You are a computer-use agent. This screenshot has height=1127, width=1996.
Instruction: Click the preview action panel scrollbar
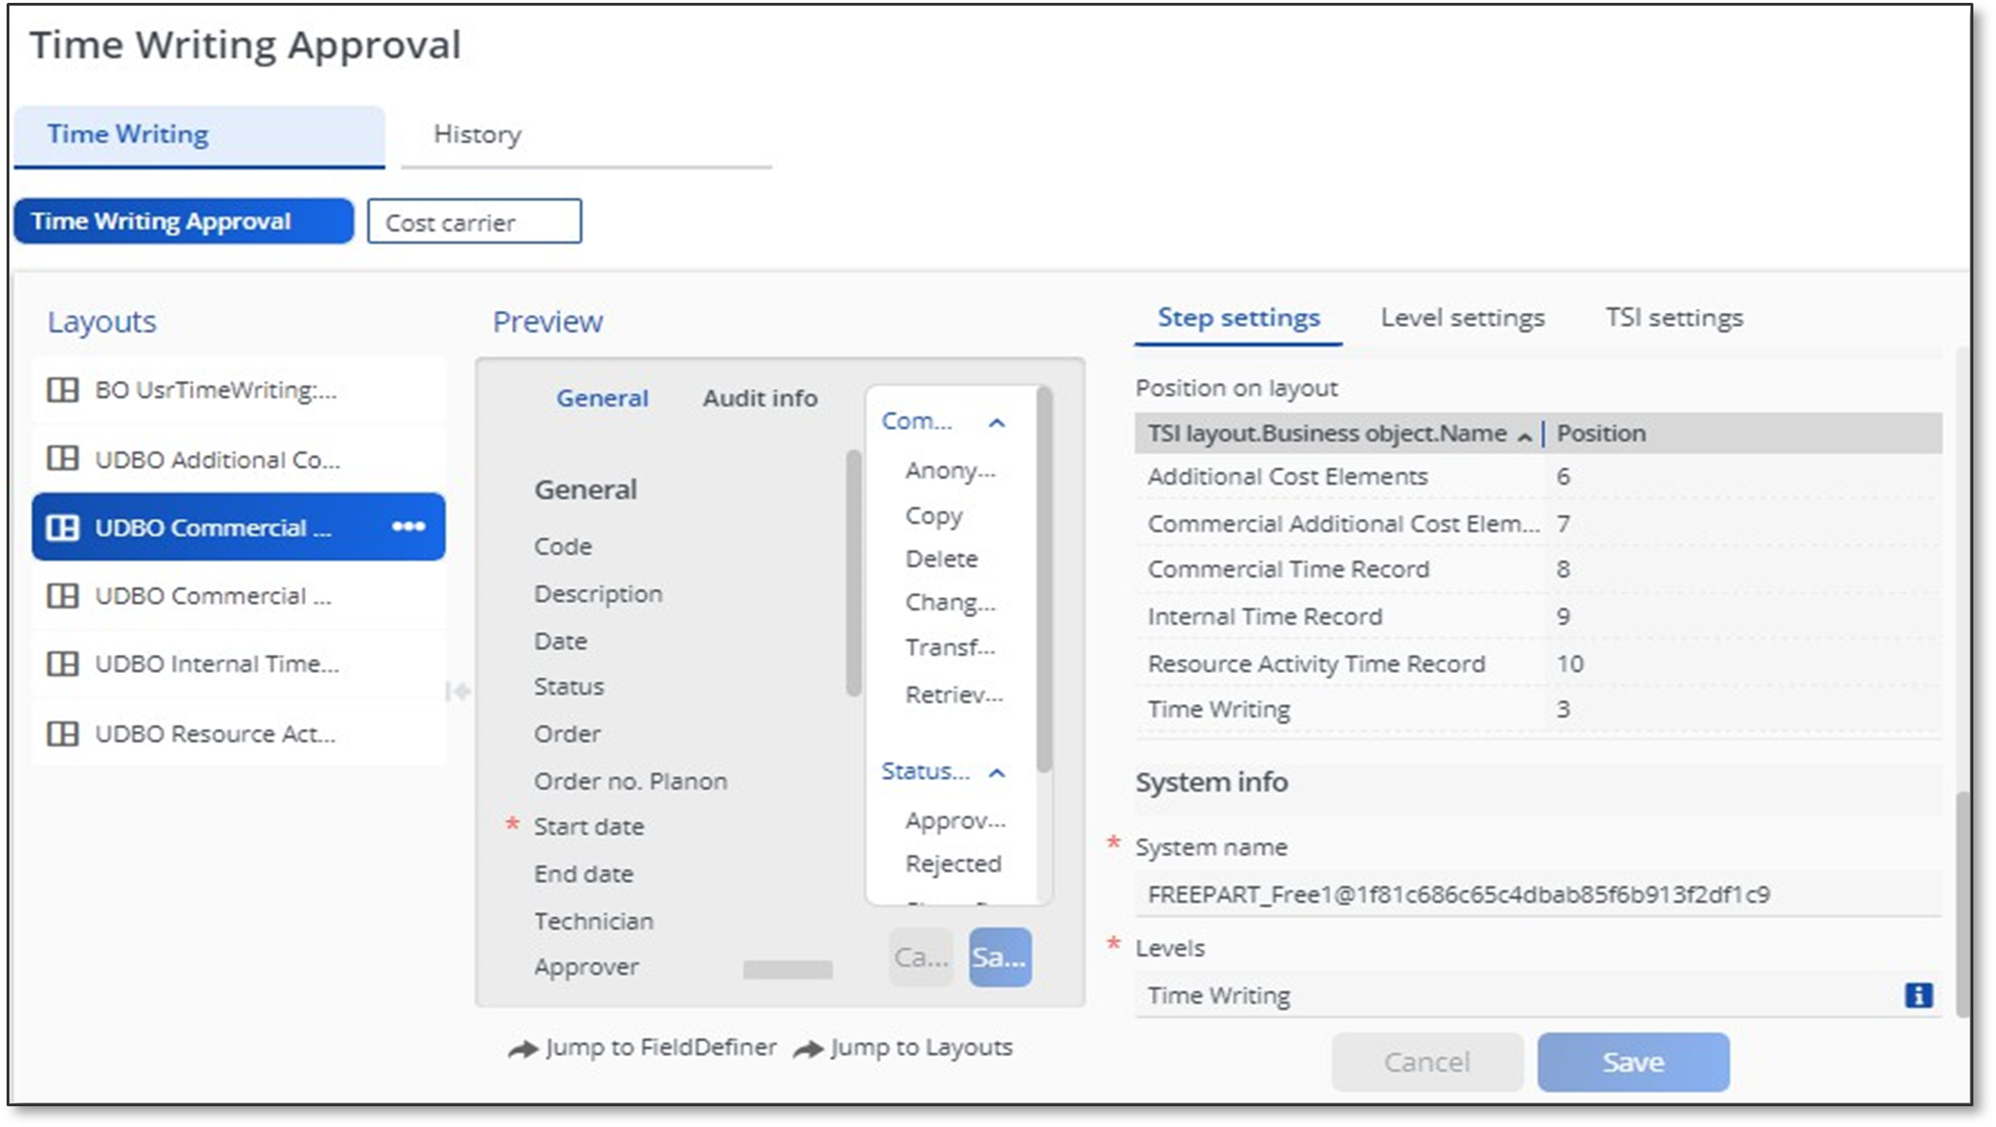[x=1043, y=580]
